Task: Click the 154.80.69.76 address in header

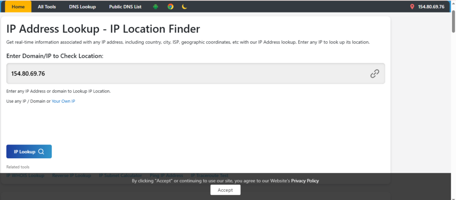Action: (431, 7)
